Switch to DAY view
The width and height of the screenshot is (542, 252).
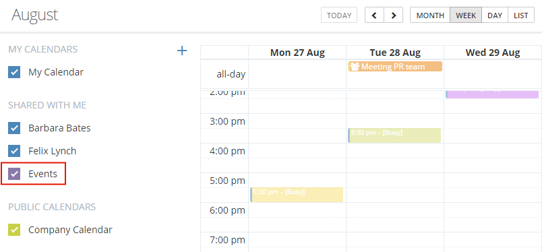(x=495, y=15)
